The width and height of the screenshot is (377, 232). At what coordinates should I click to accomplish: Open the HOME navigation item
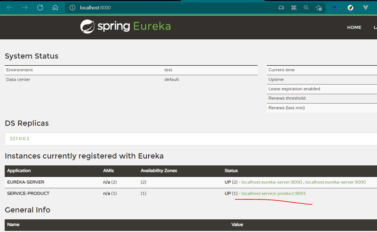[x=354, y=28]
